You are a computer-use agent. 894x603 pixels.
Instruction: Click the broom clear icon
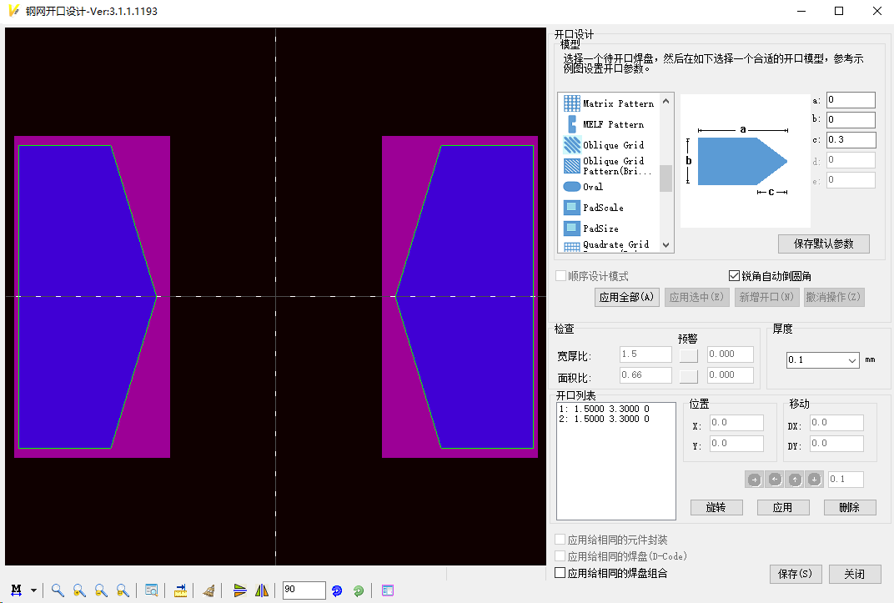click(x=208, y=590)
